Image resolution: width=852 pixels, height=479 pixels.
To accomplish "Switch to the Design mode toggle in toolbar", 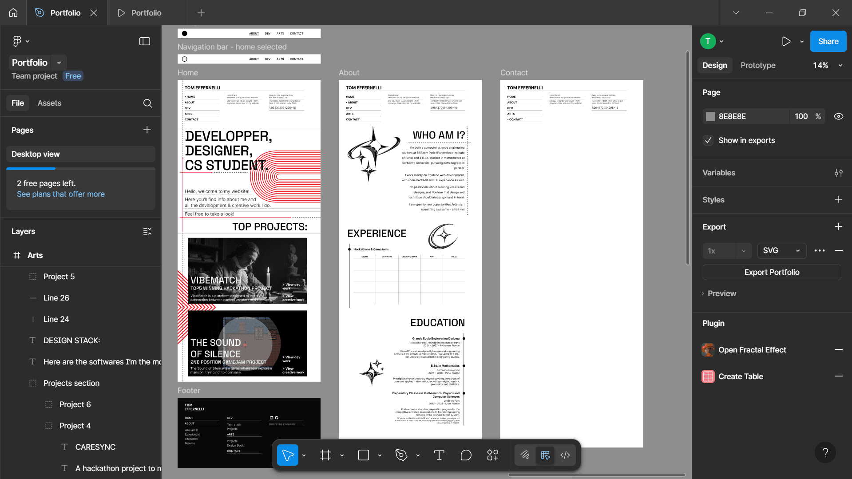I will pyautogui.click(x=545, y=455).
